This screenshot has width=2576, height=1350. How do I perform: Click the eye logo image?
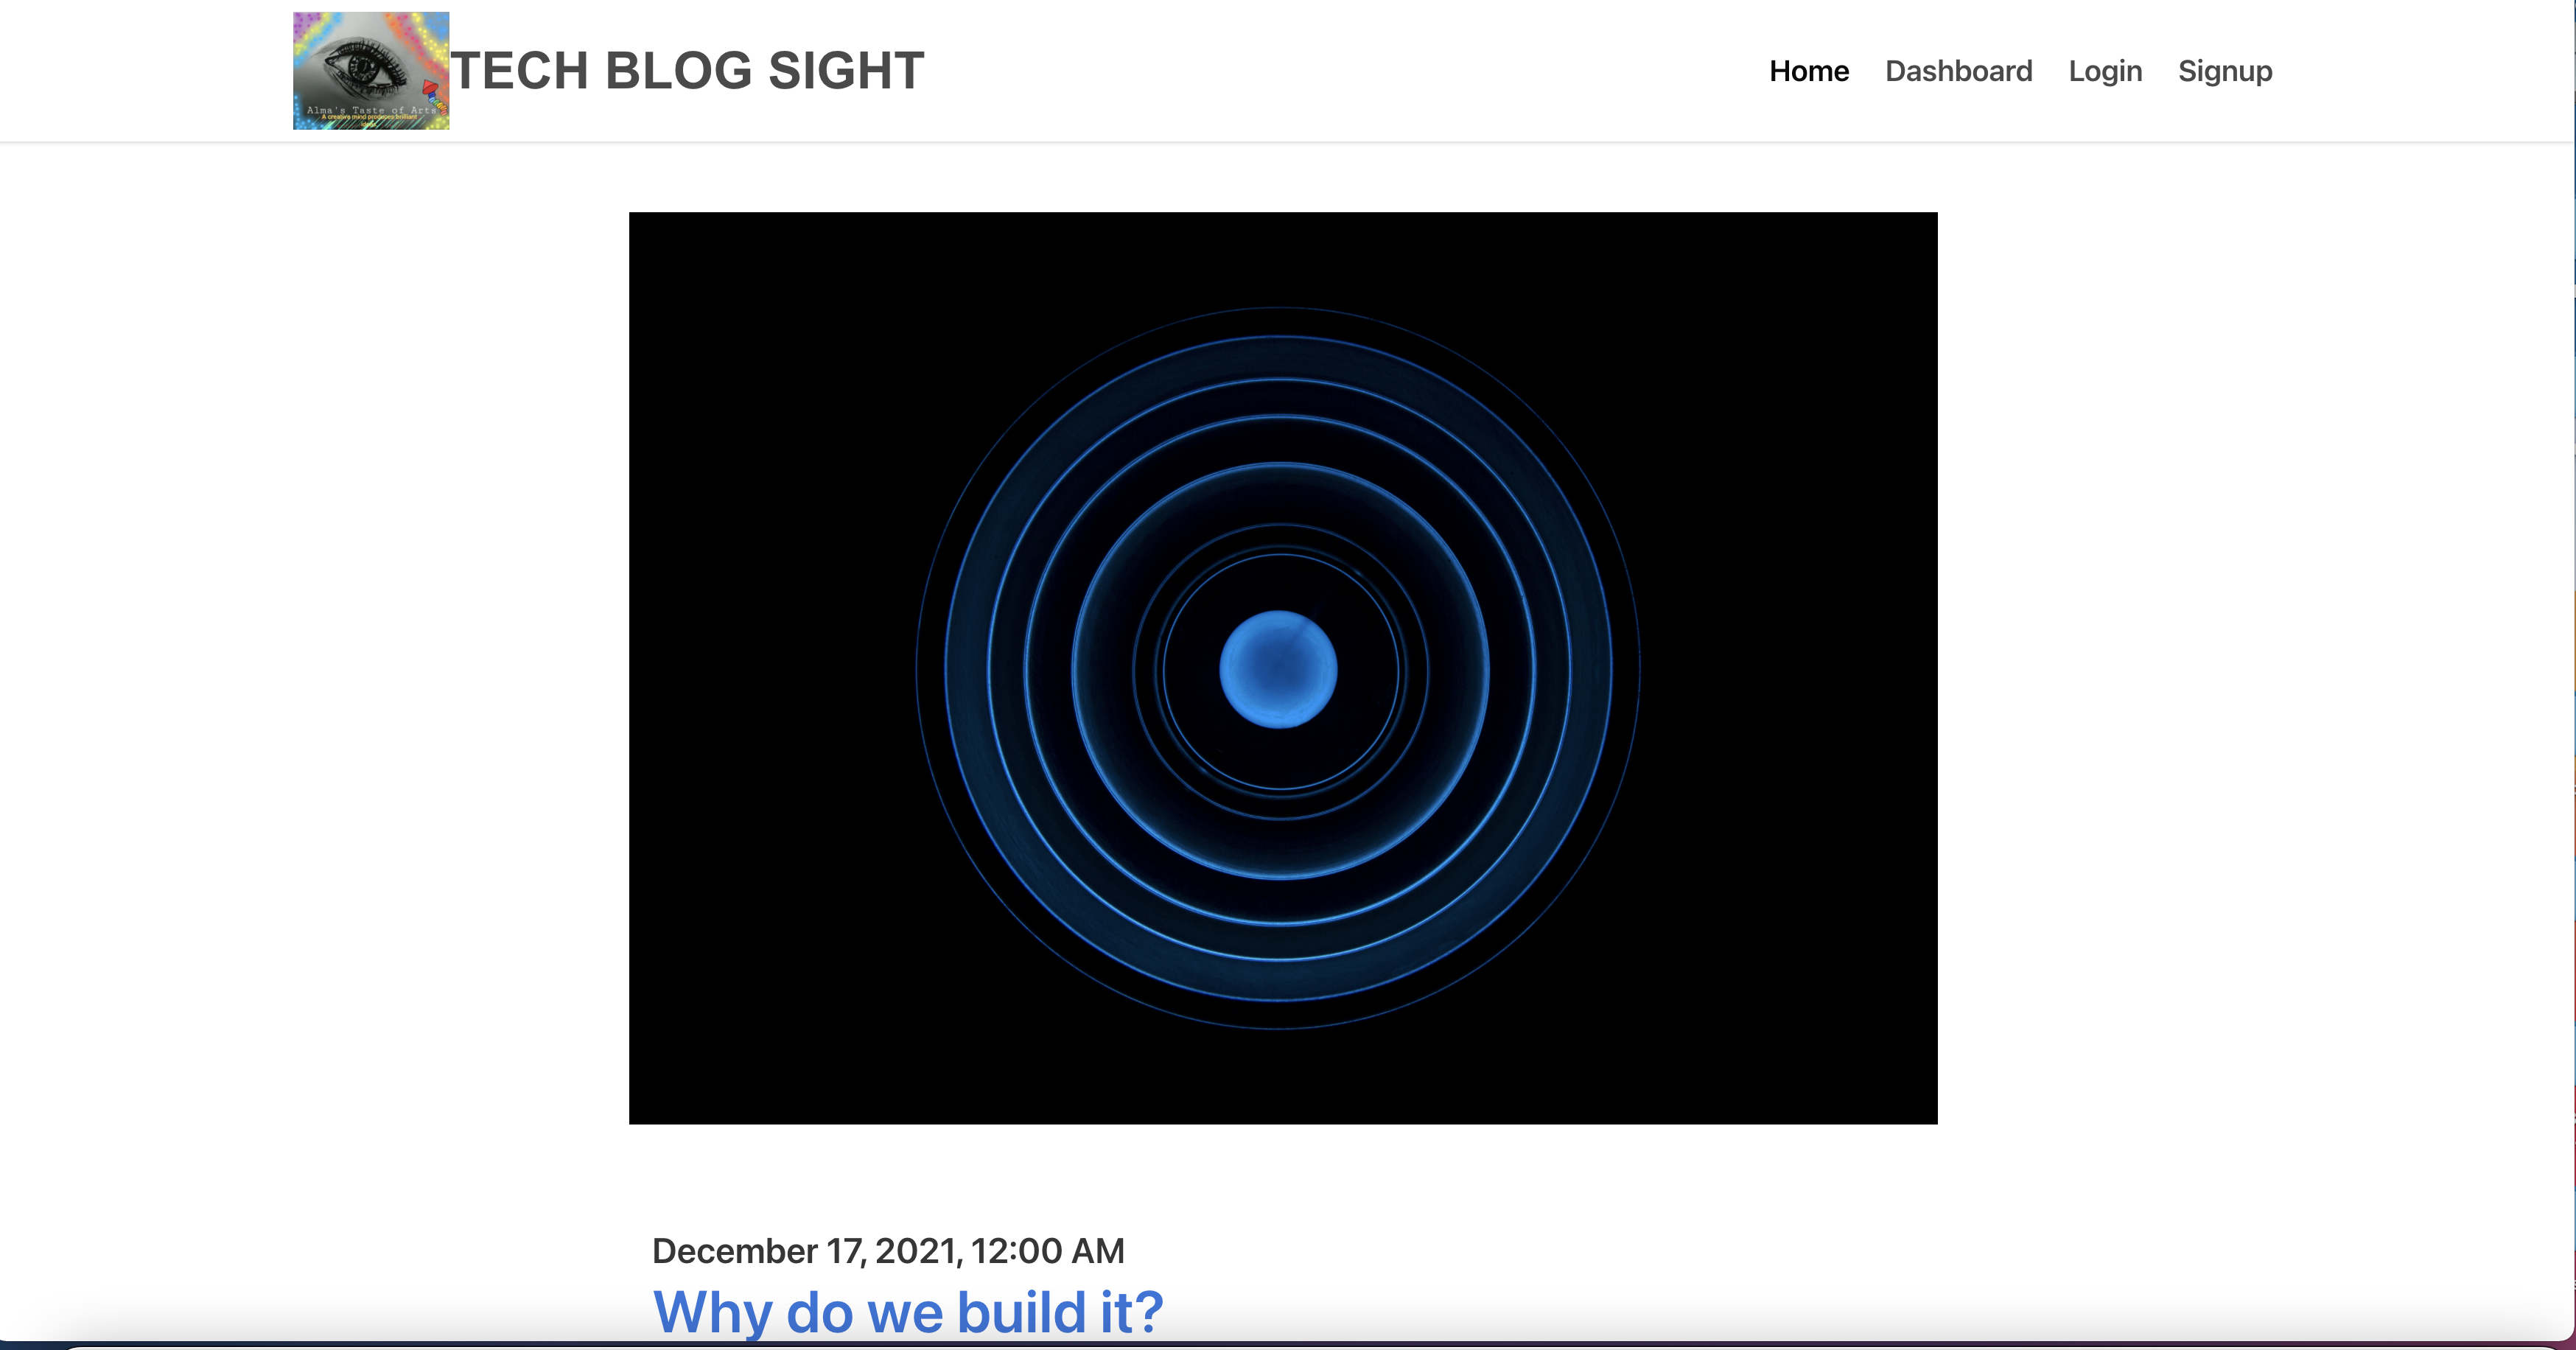(x=371, y=70)
